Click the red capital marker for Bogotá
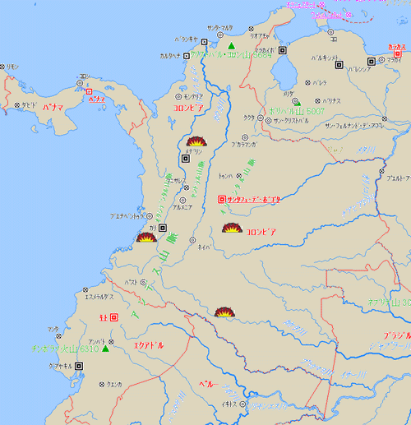This screenshot has height=425, width=411. [x=222, y=199]
